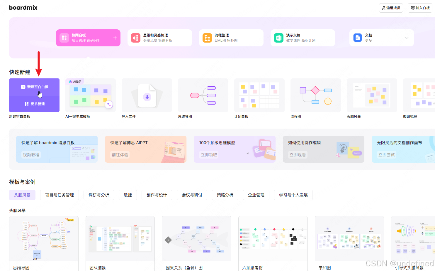
Task: Open the 流程整理 UML图 card
Action: pos(231,38)
